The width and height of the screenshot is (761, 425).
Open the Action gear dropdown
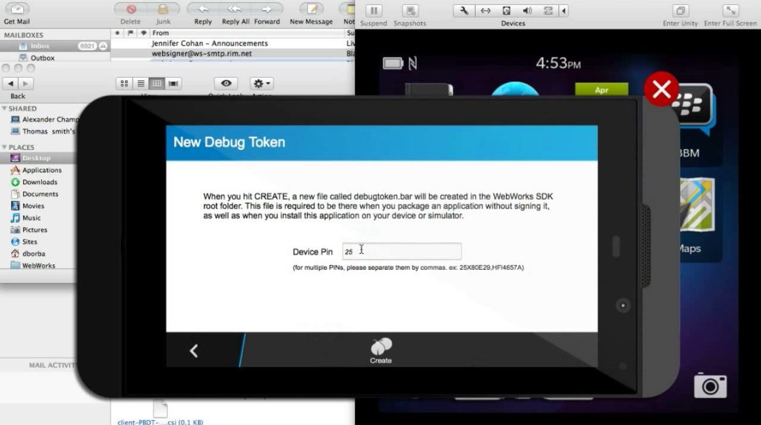point(261,84)
